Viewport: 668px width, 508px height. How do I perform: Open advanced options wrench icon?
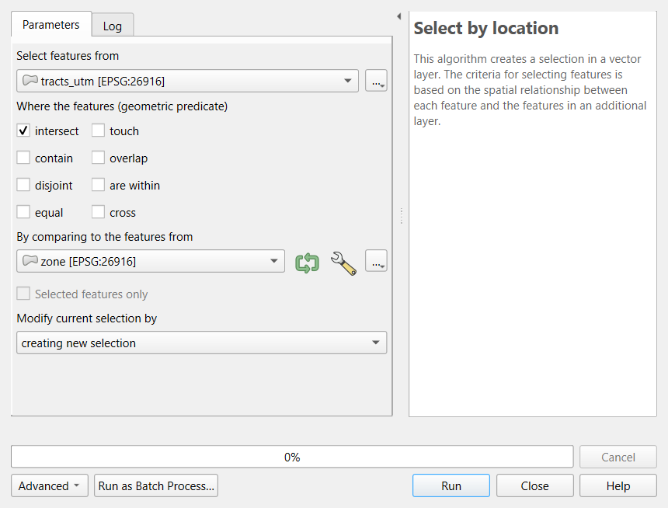[343, 263]
